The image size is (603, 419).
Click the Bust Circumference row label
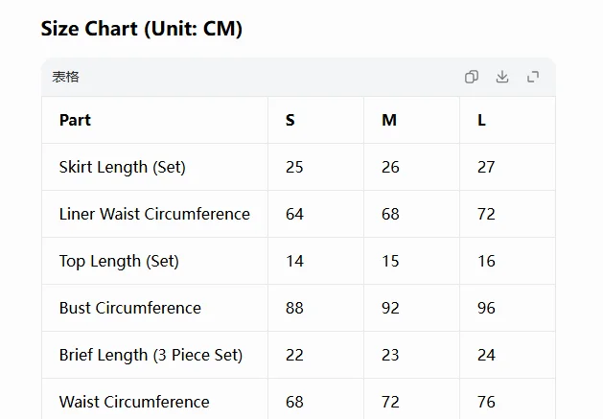(x=130, y=308)
